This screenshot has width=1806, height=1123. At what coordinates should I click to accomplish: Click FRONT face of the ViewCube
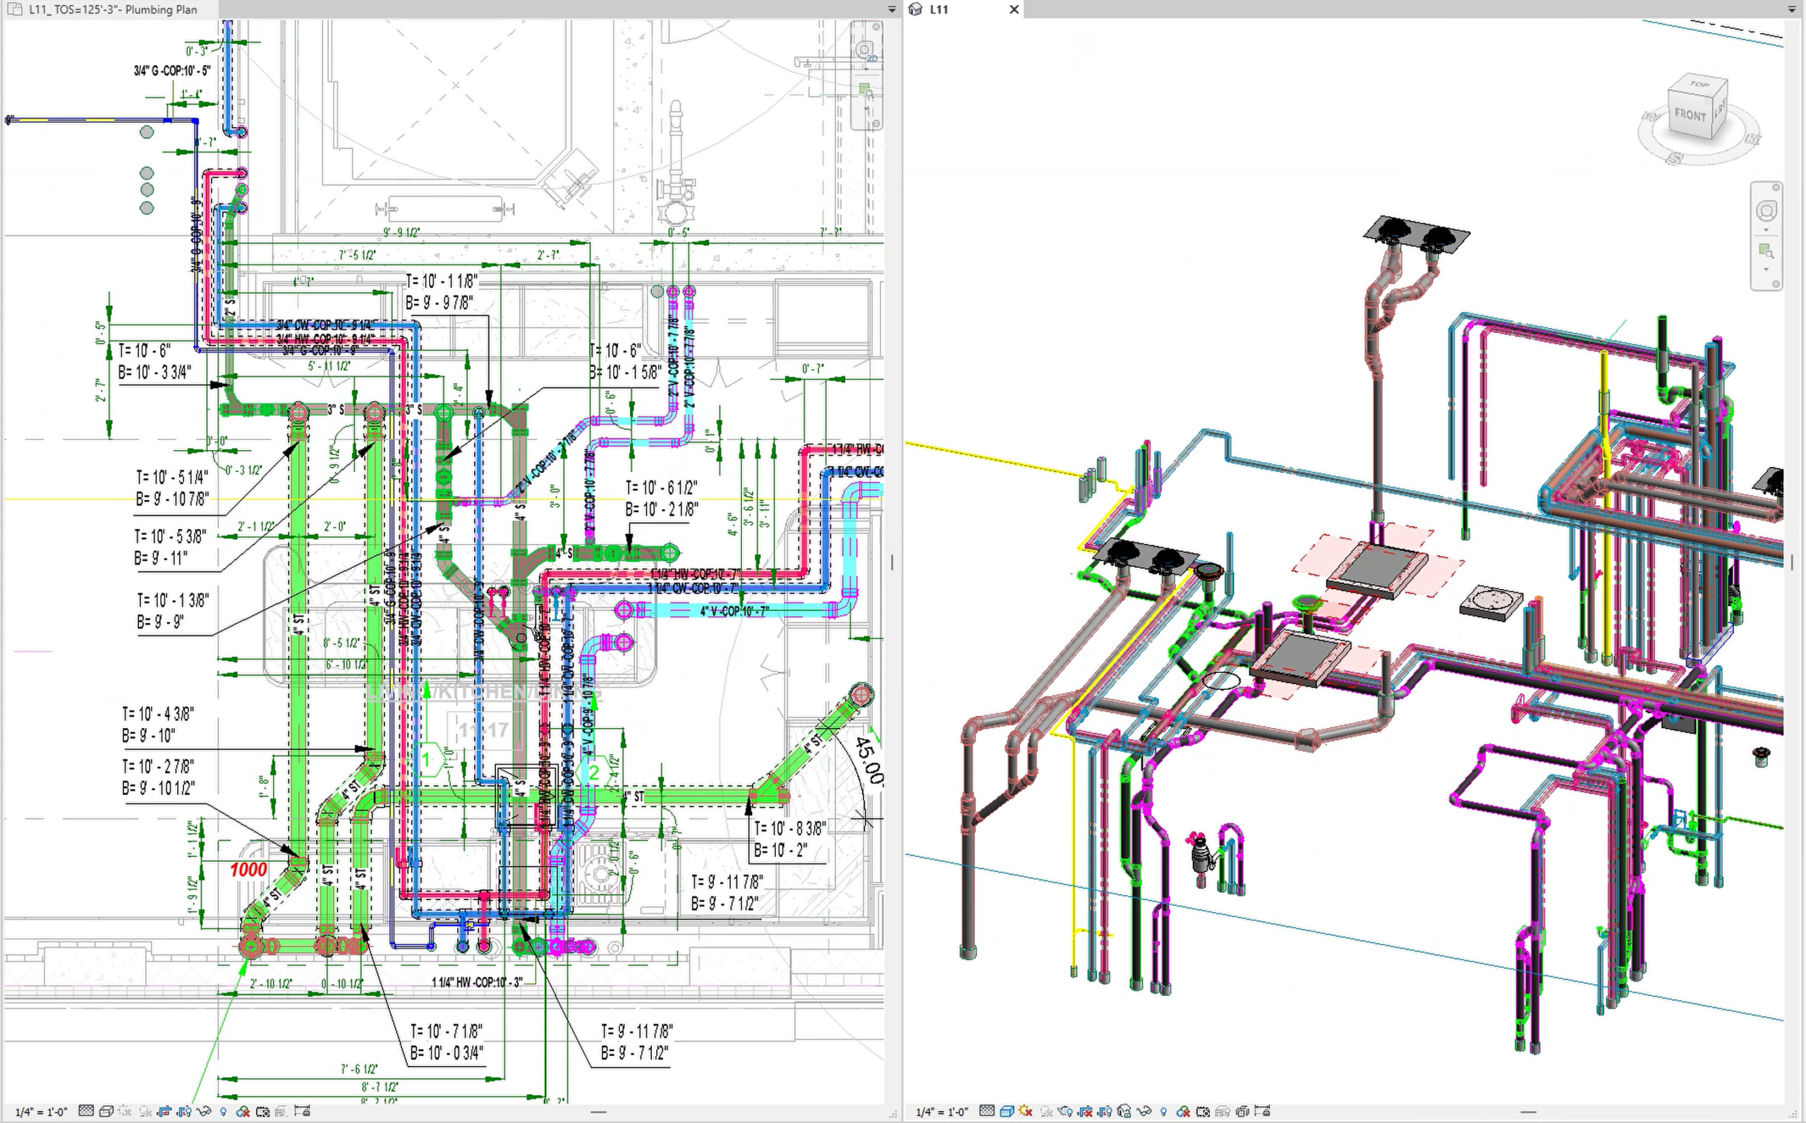1690,115
